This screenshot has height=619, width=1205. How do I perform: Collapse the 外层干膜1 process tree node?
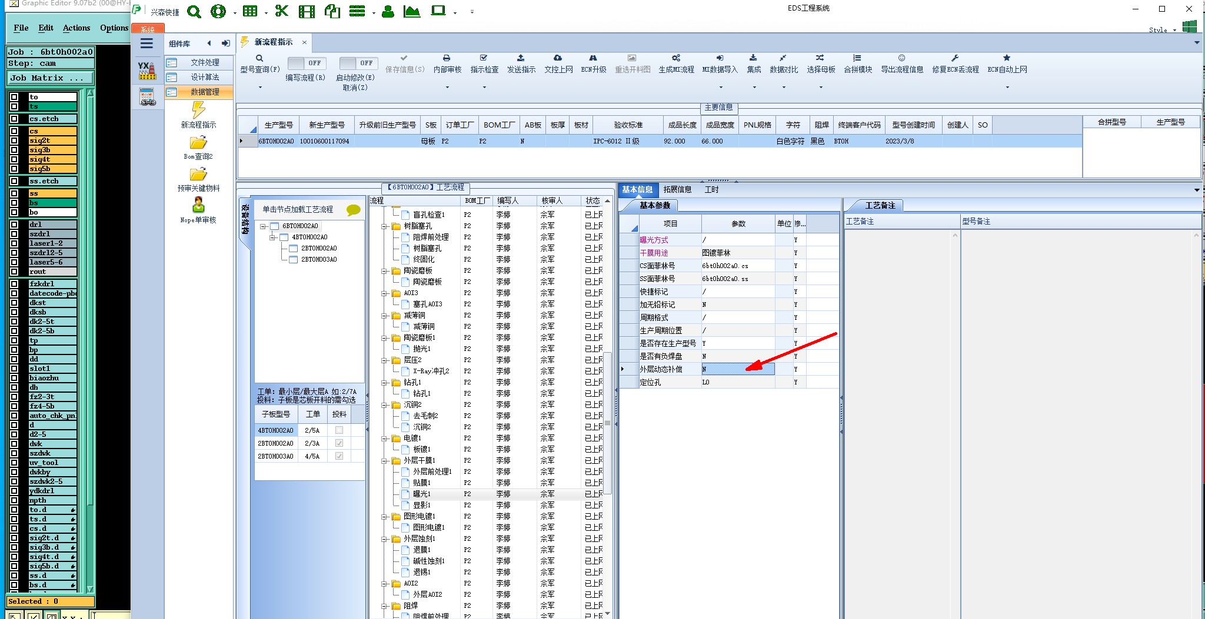click(x=384, y=461)
